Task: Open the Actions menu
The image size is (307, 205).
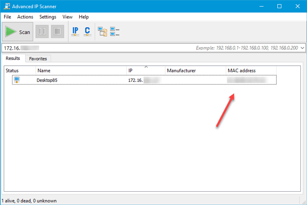Action: point(25,17)
